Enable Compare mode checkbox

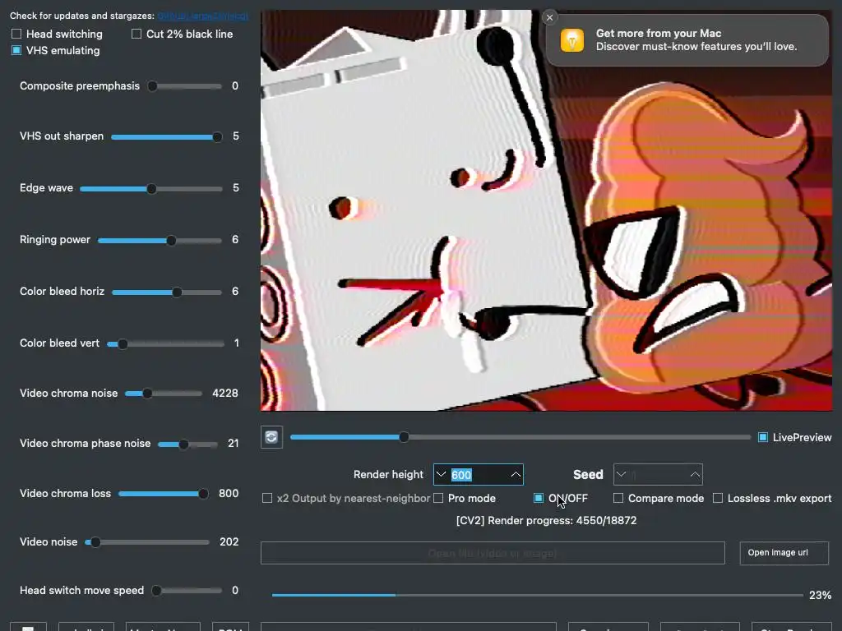tap(618, 498)
